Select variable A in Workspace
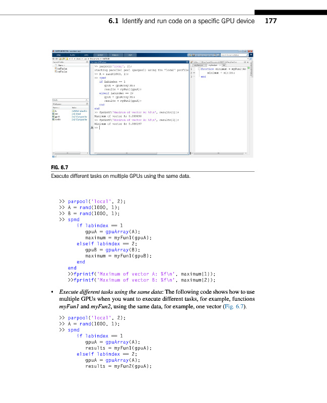Viewport: 327px width, 403px height. (55, 110)
